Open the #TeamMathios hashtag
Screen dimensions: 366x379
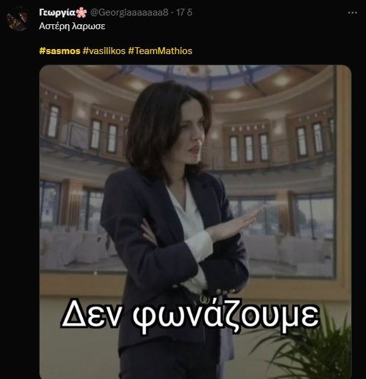pyautogui.click(x=160, y=51)
